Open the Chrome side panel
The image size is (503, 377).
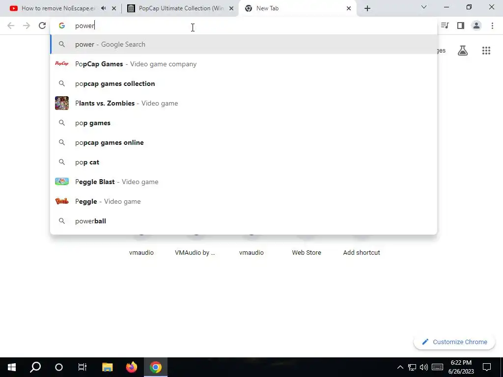coord(461,26)
